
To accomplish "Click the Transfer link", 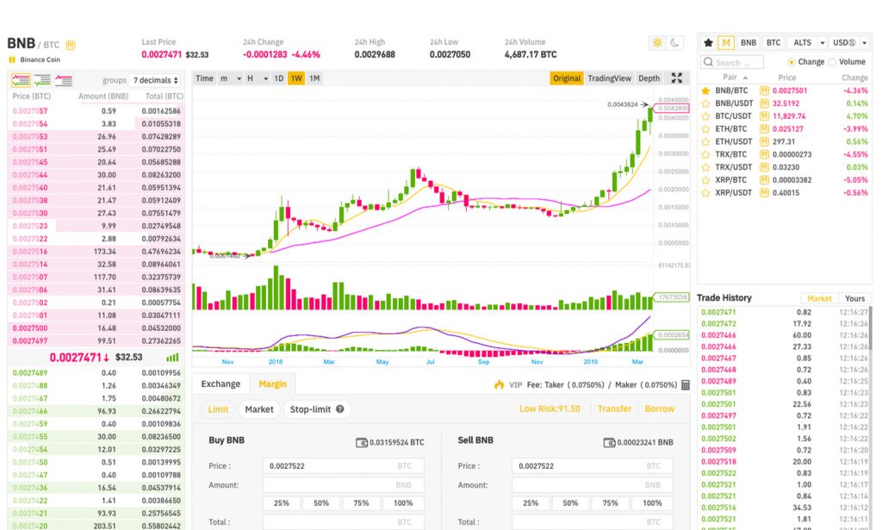I will coord(614,409).
